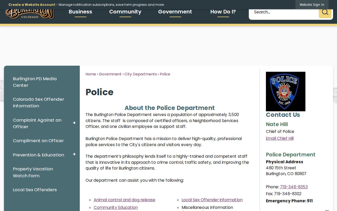The height and width of the screenshot is (211, 337).
Task: Click the Police page heading
Action: pyautogui.click(x=100, y=92)
